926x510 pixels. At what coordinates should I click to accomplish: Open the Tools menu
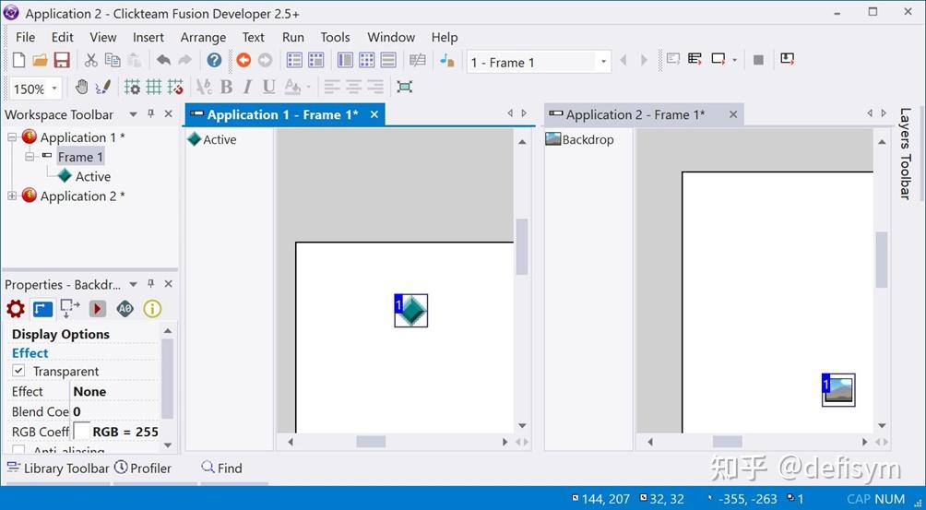click(x=335, y=37)
